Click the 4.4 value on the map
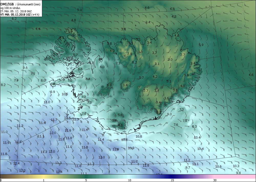The height and width of the screenshot is (182, 256). tap(38, 29)
